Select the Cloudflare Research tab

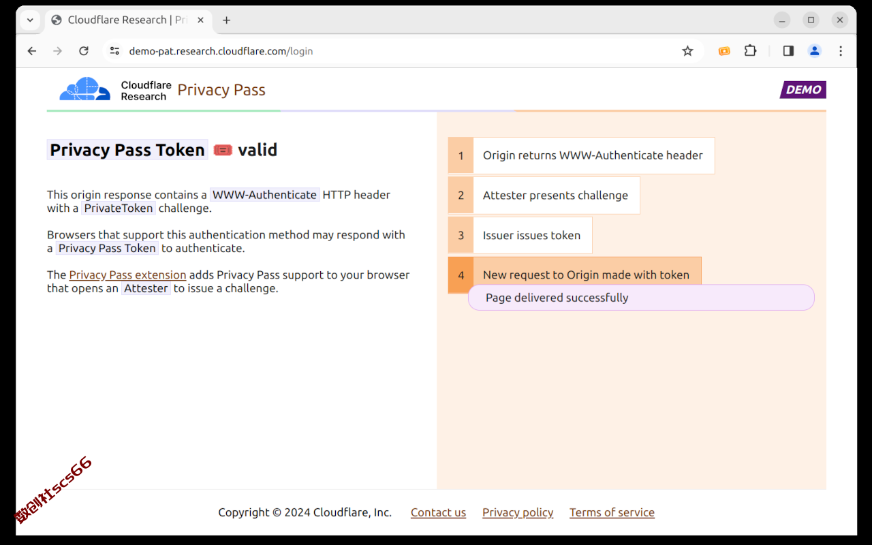[129, 20]
